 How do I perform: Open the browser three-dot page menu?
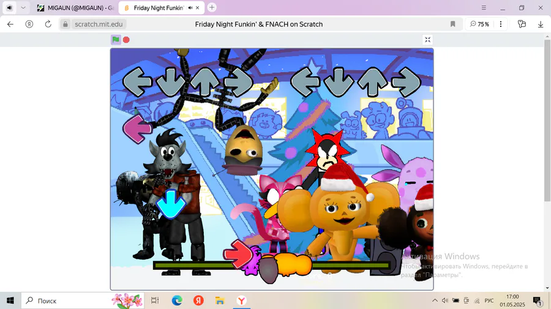pyautogui.click(x=501, y=24)
